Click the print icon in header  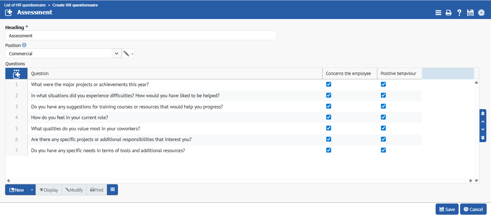coord(449,13)
